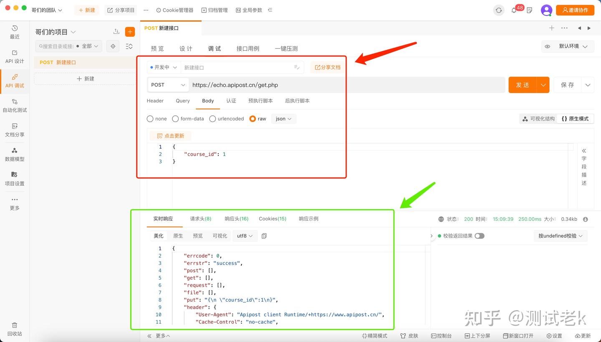
Task: Toggle the 校验返回结果 switch
Action: pyautogui.click(x=480, y=236)
